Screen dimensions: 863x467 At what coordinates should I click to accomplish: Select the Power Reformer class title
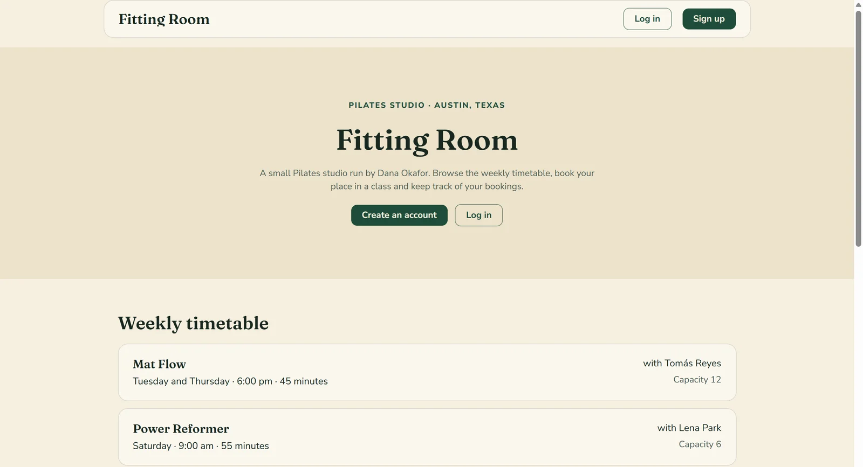point(181,429)
